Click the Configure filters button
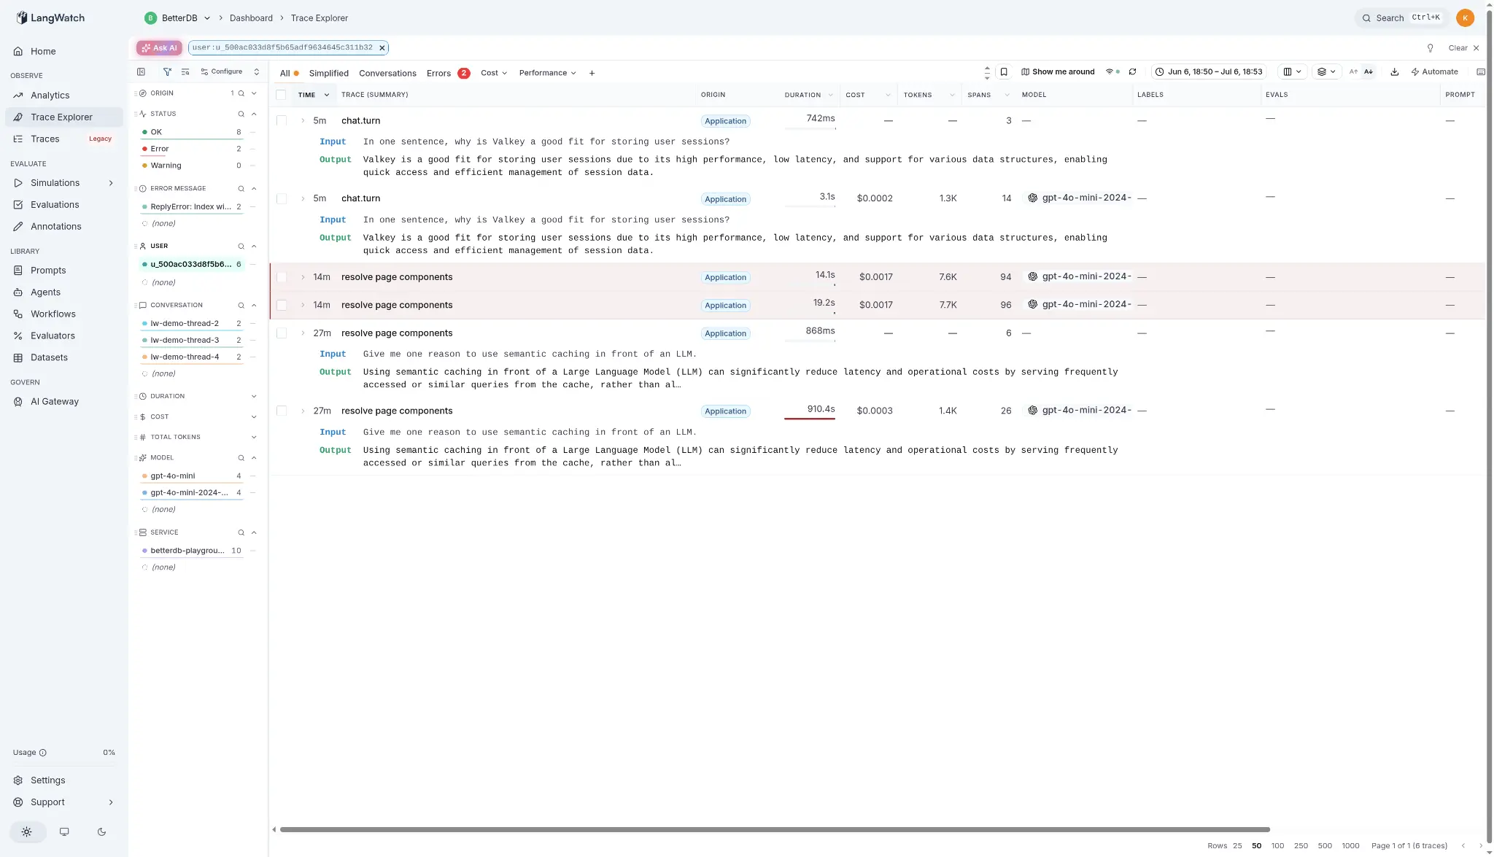The width and height of the screenshot is (1494, 857). [222, 71]
